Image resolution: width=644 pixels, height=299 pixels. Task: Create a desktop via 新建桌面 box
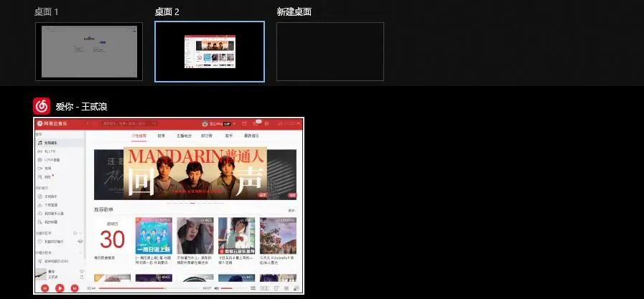[330, 52]
